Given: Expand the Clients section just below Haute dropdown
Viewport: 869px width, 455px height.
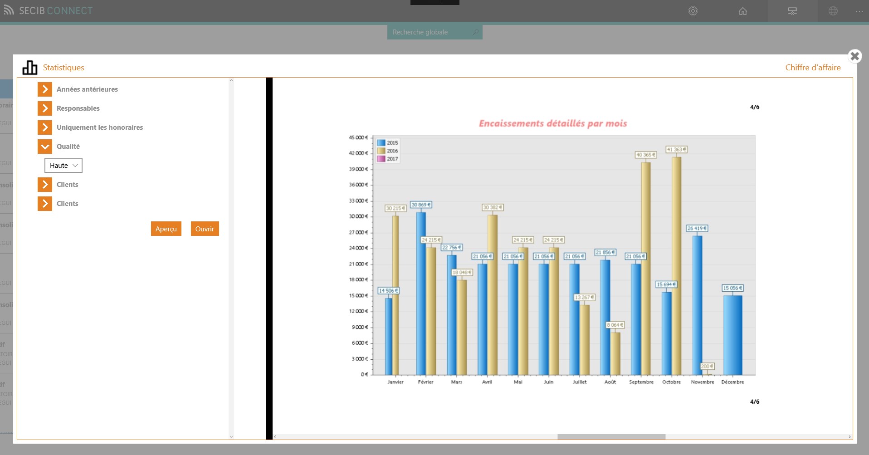Looking at the screenshot, I should [x=45, y=185].
